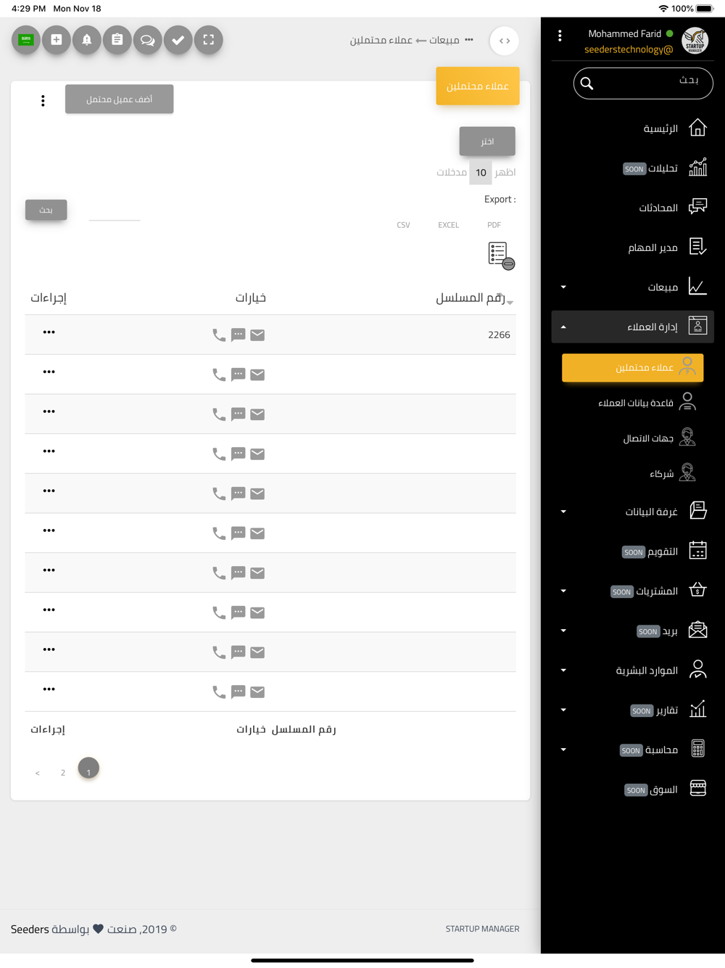Click the sidebar search magnifier icon
The image size is (725, 968).
(587, 83)
